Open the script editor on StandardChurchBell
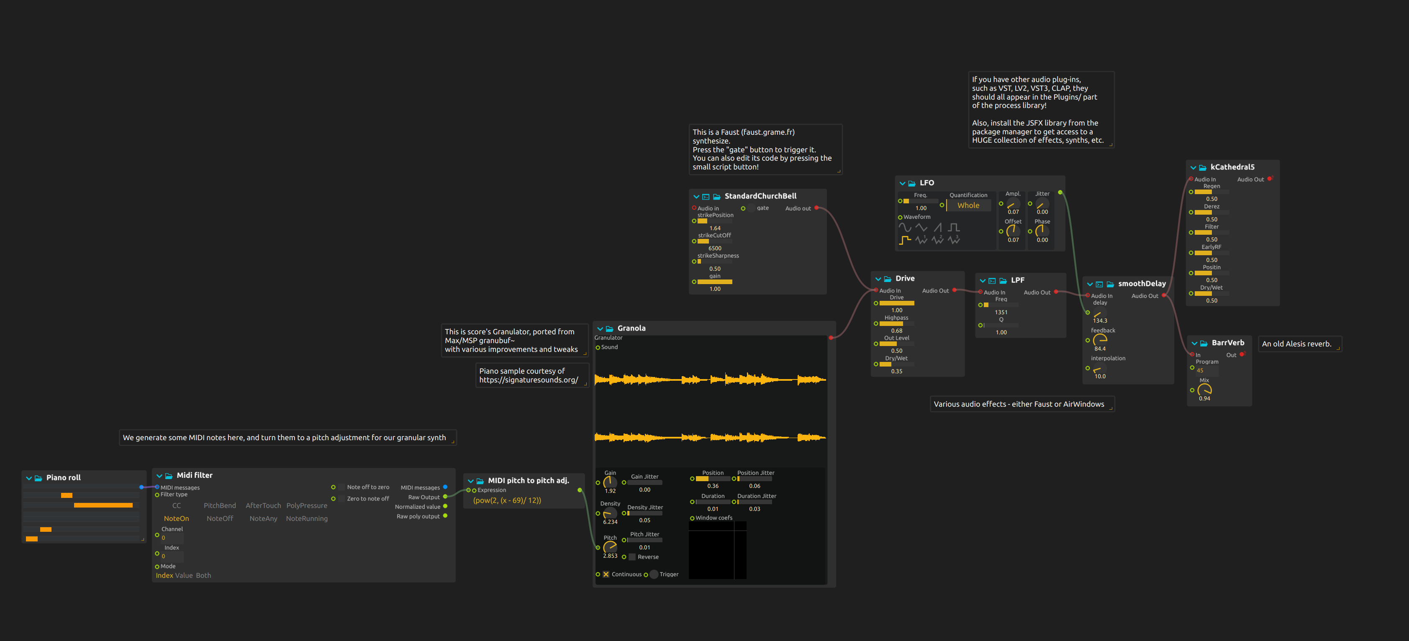The width and height of the screenshot is (1409, 641). (706, 196)
